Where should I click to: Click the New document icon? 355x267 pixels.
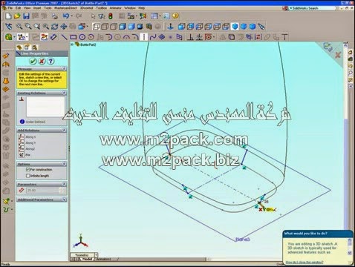8,16
